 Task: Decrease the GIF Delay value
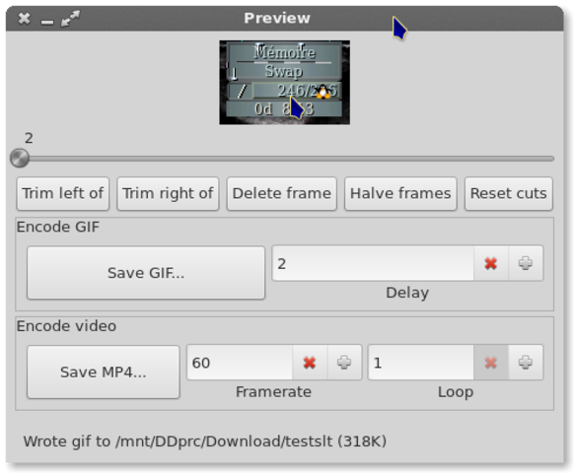[x=490, y=263]
